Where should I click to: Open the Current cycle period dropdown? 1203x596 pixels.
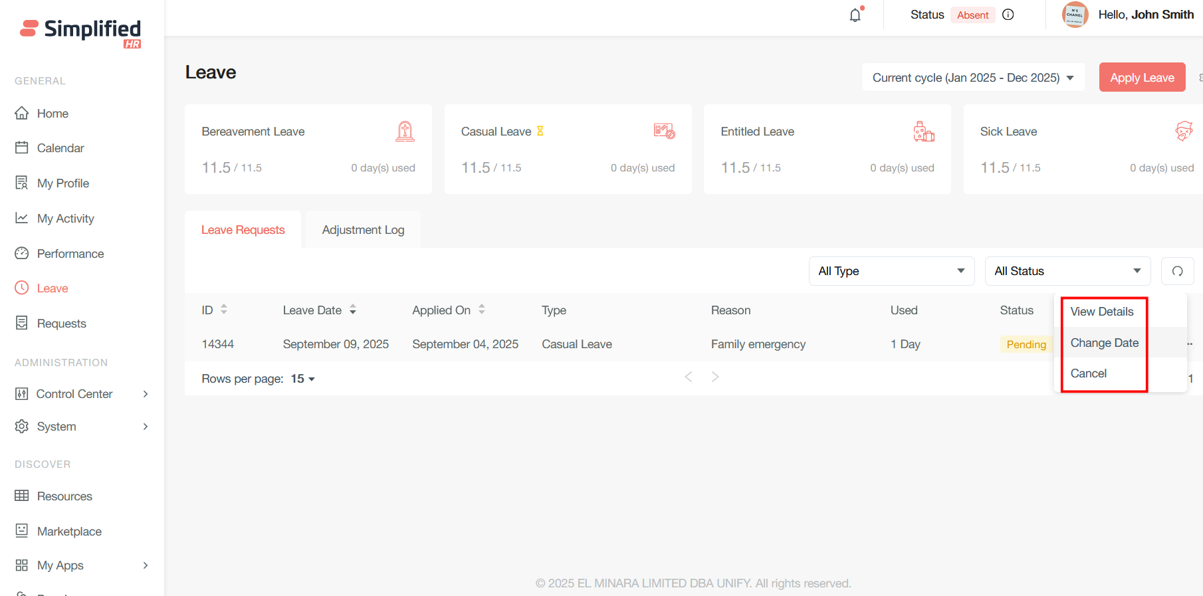[973, 78]
